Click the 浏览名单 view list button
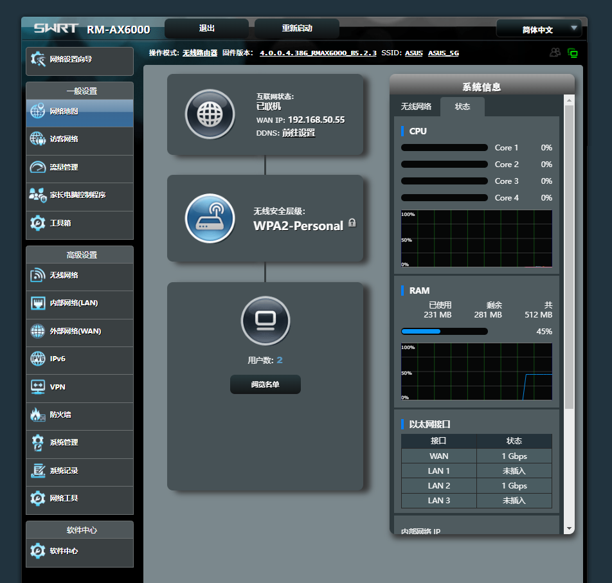612x583 pixels. pos(265,384)
